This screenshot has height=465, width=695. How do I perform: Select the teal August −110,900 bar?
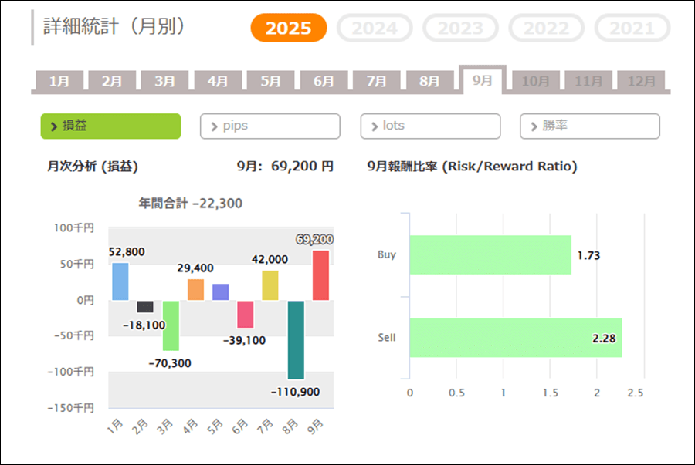pyautogui.click(x=296, y=339)
